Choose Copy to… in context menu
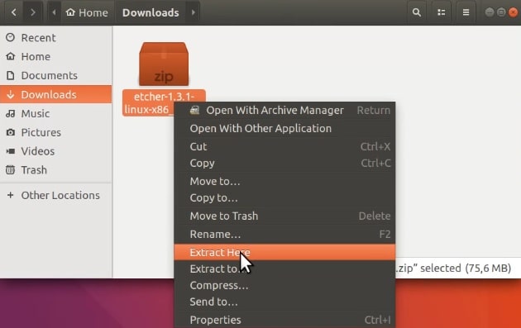 coord(284,197)
